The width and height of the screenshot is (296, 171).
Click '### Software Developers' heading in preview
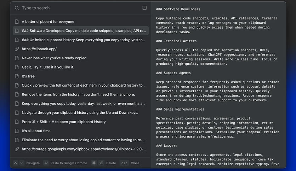[178, 9]
